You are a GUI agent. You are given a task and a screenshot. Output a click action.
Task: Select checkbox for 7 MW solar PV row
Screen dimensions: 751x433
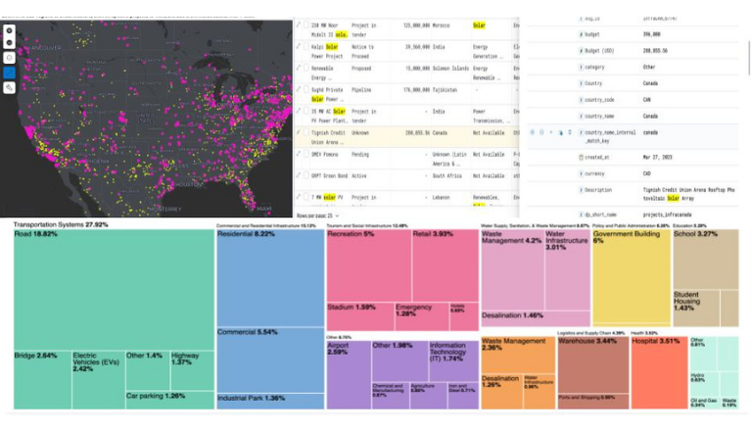tap(306, 197)
